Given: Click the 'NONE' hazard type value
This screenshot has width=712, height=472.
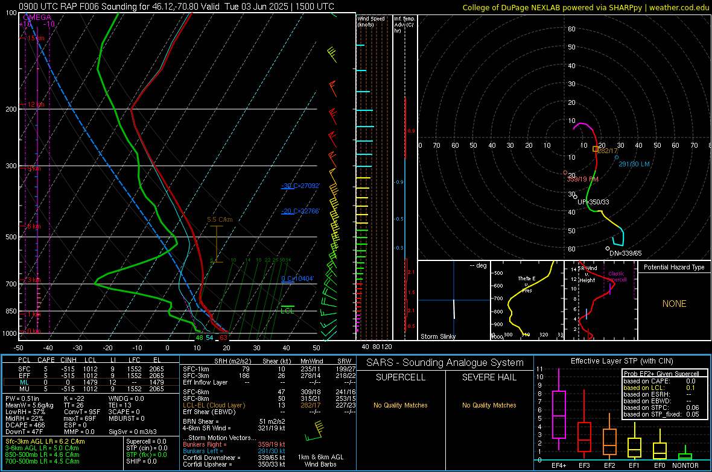Looking at the screenshot, I should pyautogui.click(x=674, y=304).
